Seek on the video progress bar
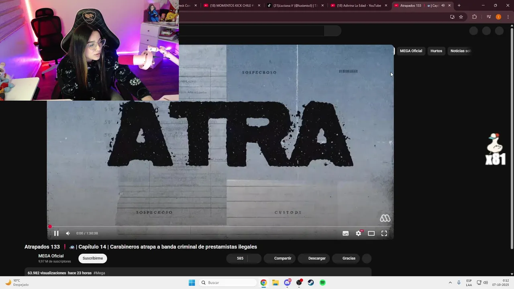 [x=220, y=227]
